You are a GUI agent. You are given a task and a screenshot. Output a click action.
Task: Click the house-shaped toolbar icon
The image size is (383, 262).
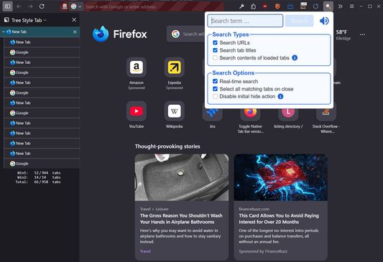pos(254,6)
